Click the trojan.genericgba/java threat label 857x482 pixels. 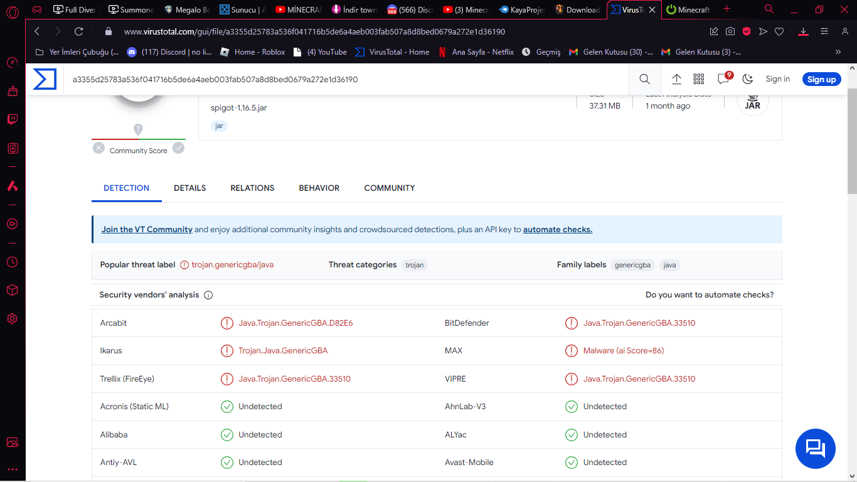(x=233, y=265)
